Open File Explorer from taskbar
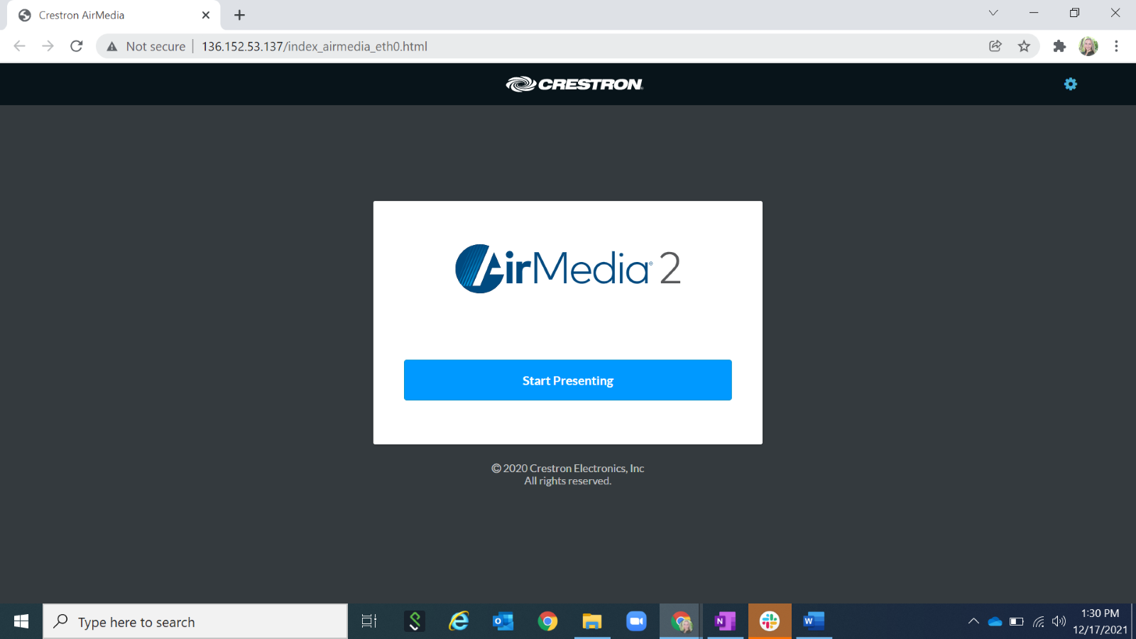1136x639 pixels. pos(592,621)
